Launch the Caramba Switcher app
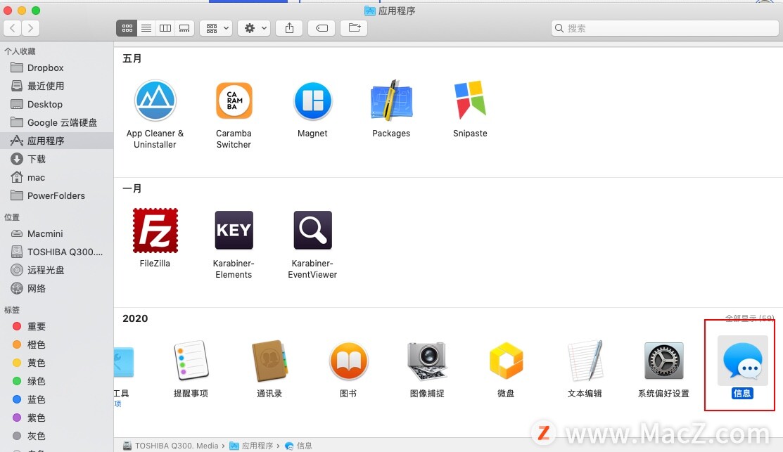Screen dimensions: 783x452 click(x=234, y=101)
